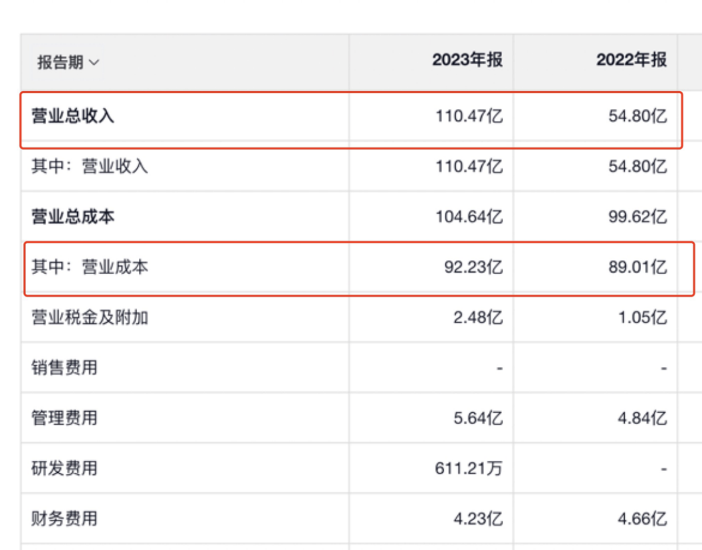Click the 财务费用 row label

point(64,518)
